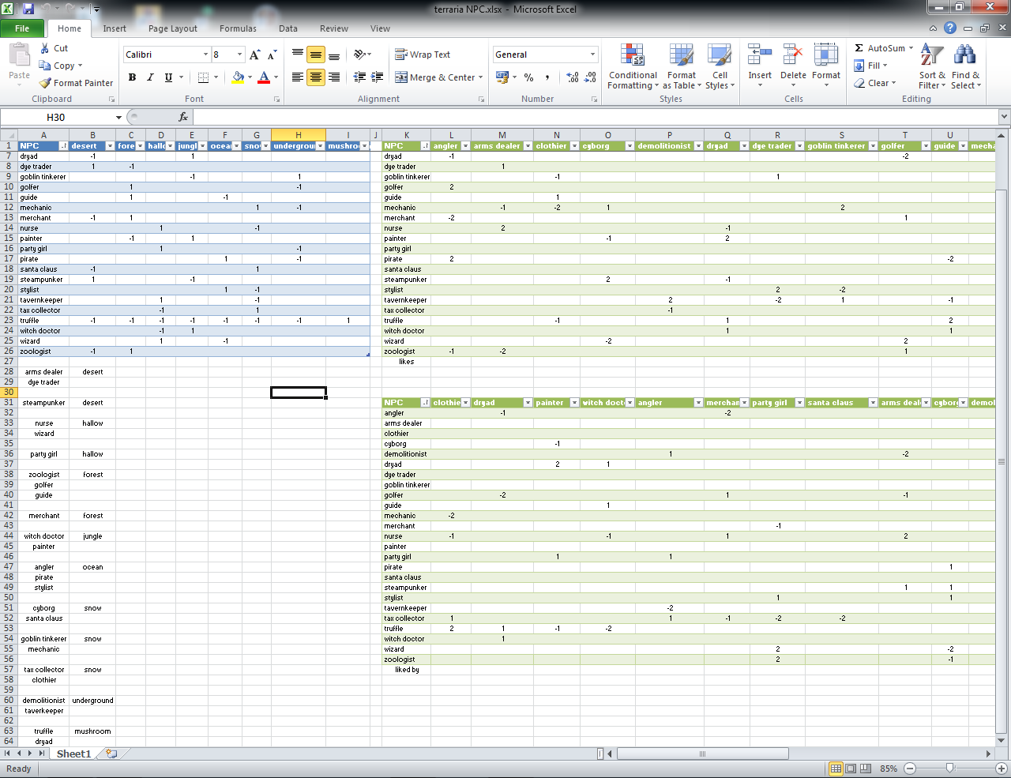Increase the indent
Viewport: 1011px width, 778px height.
pyautogui.click(x=378, y=77)
